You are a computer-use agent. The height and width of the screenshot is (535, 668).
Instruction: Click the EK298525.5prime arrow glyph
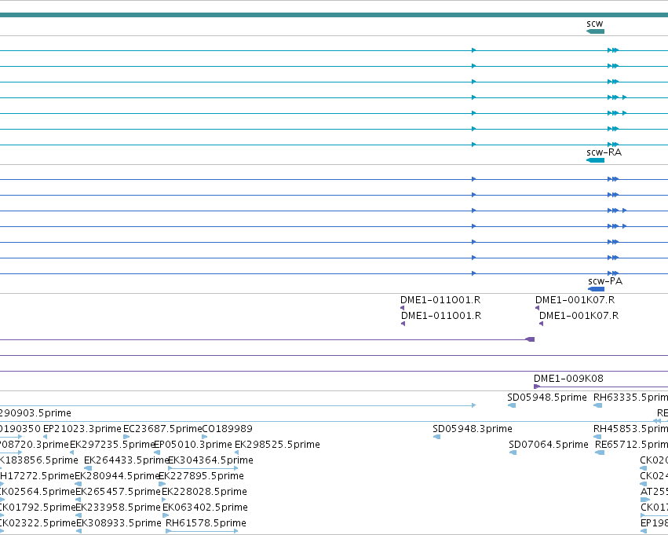[x=237, y=453]
